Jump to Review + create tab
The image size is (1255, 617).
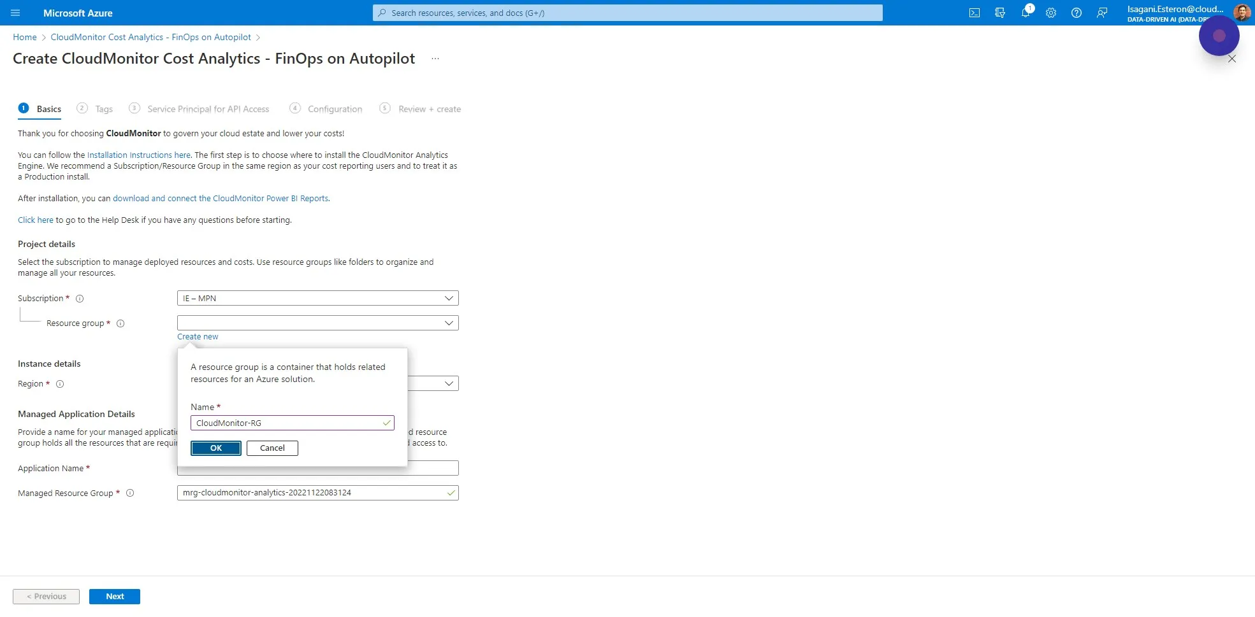click(420, 109)
